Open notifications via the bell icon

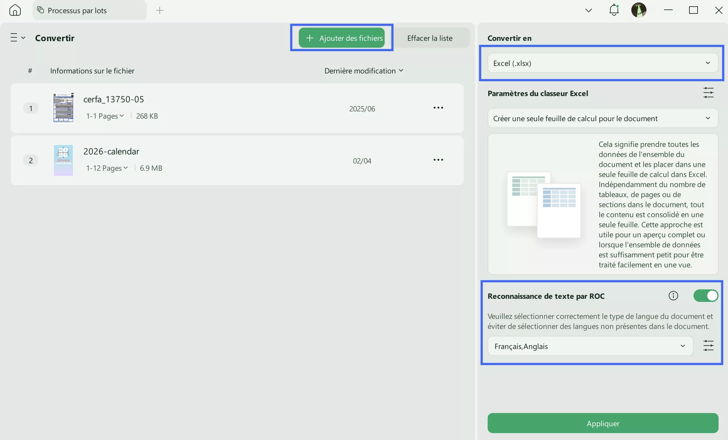[614, 10]
